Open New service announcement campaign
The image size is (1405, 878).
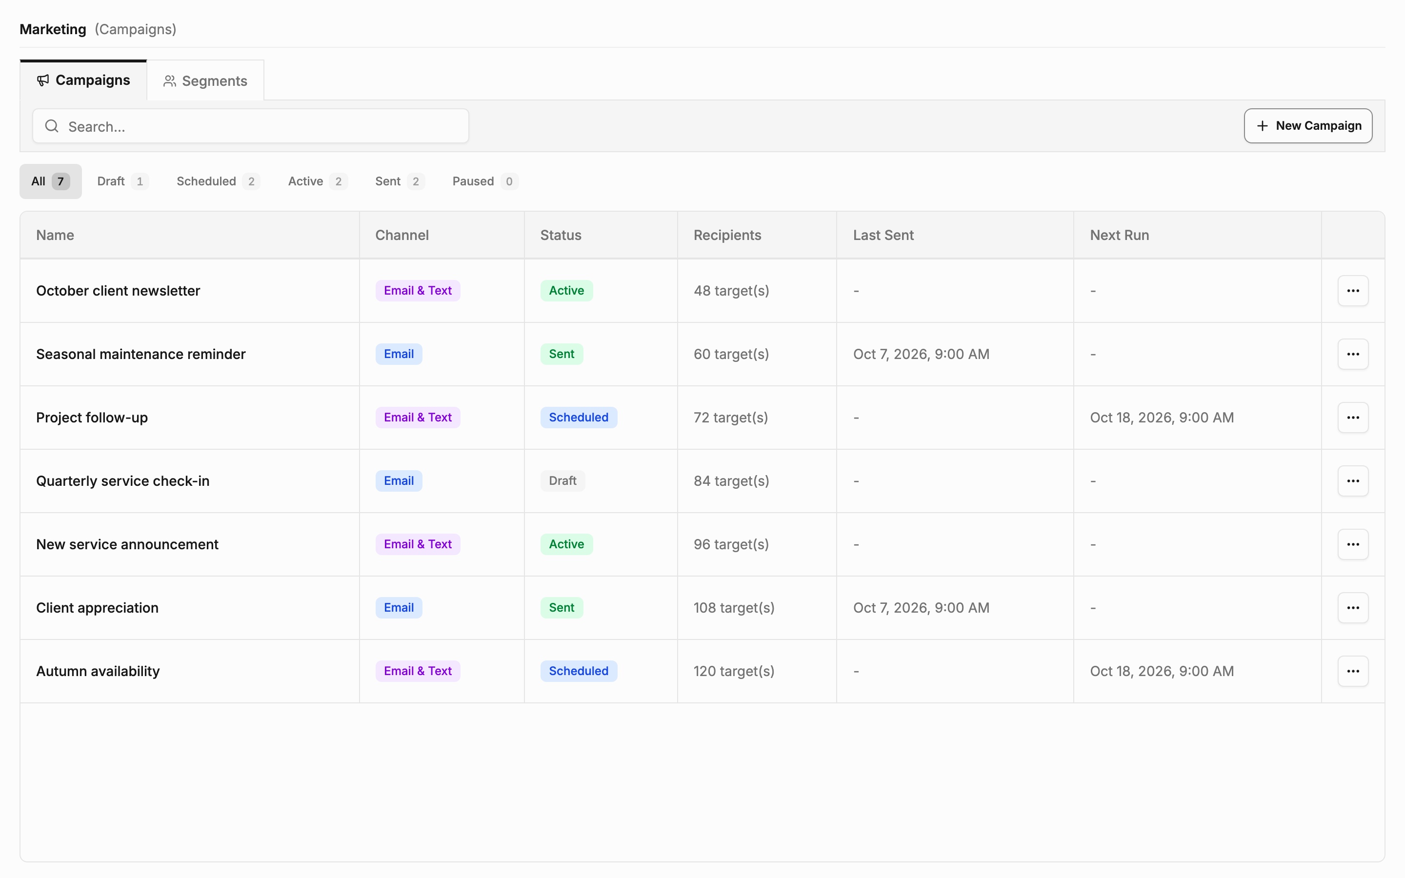[127, 543]
